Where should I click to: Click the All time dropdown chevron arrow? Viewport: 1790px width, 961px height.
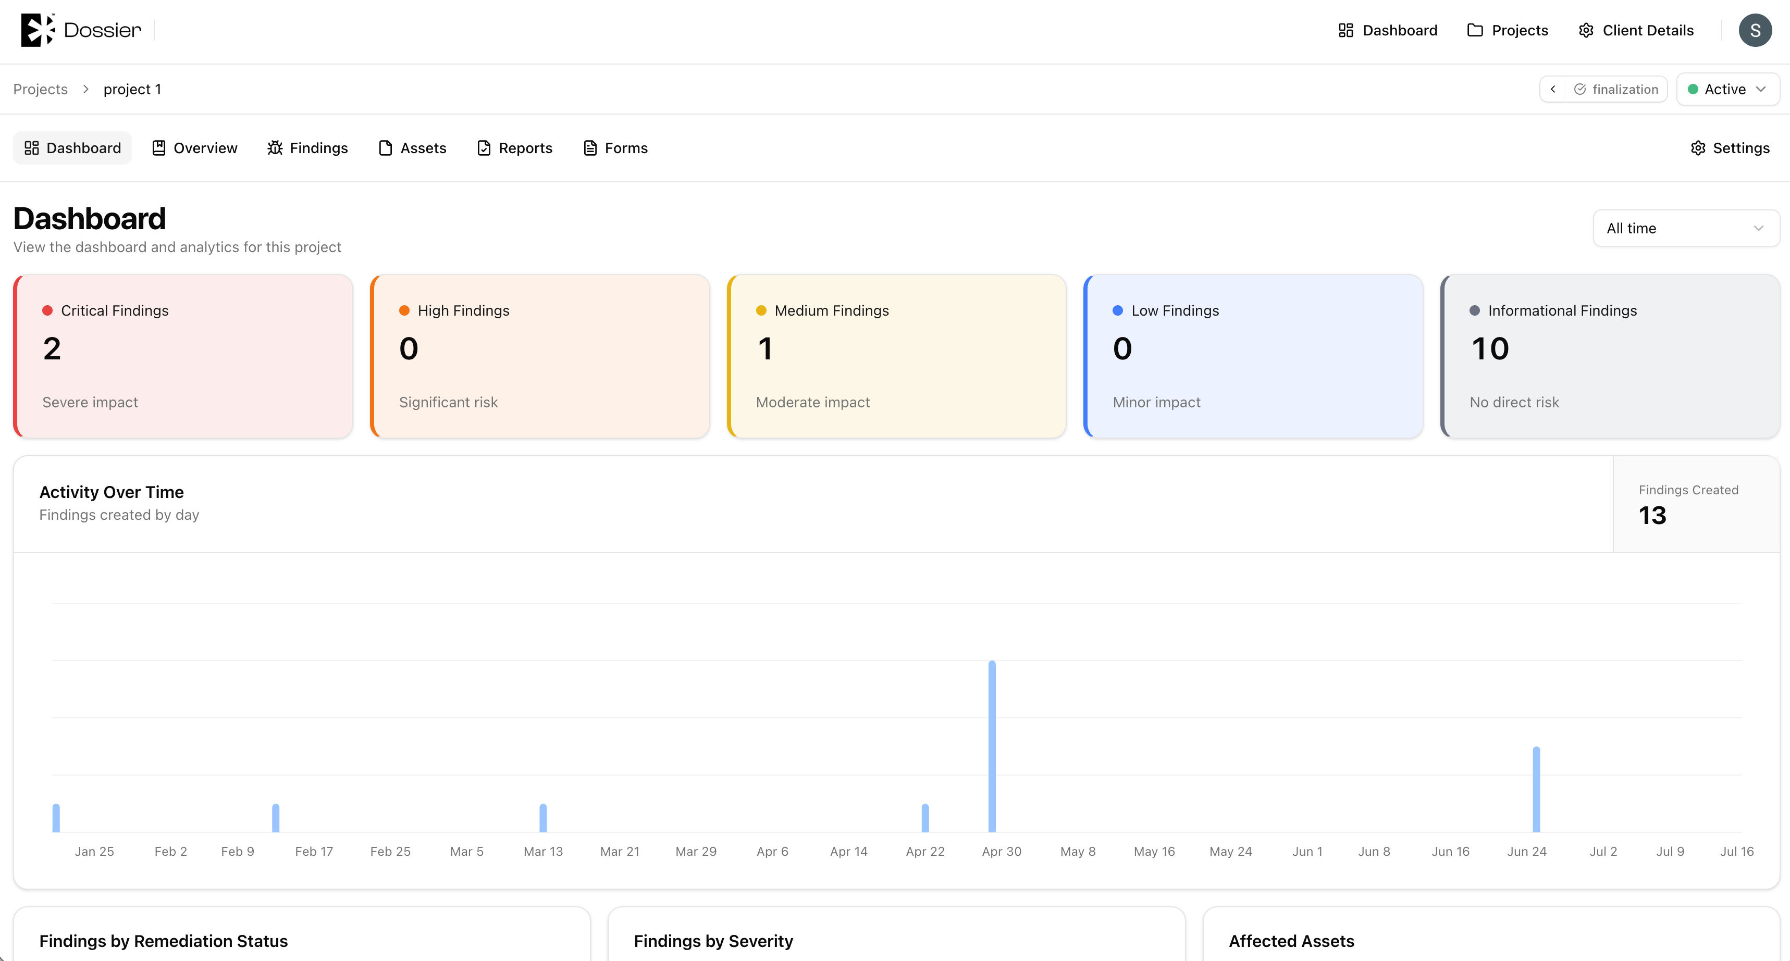[1758, 229]
